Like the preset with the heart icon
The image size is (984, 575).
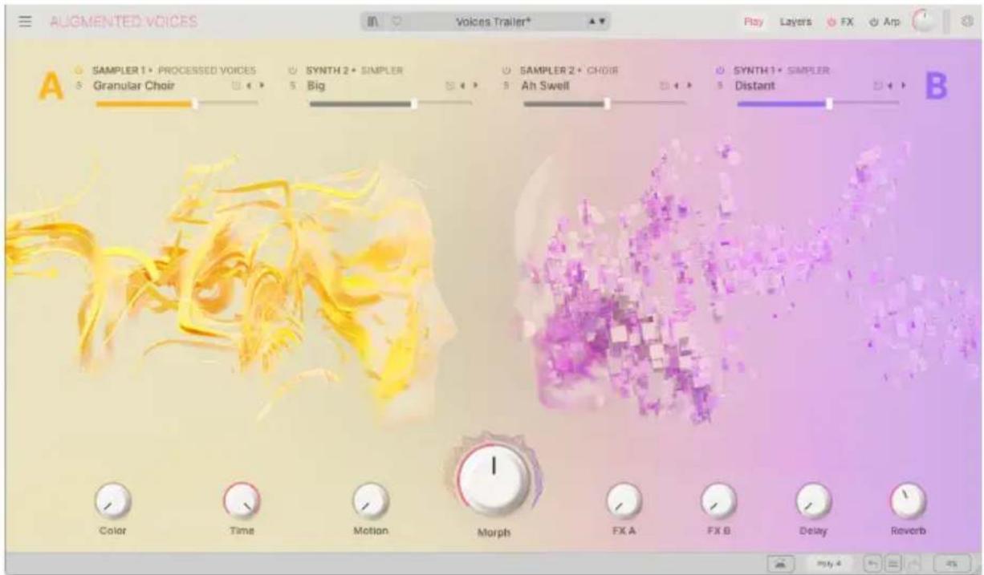(x=396, y=22)
